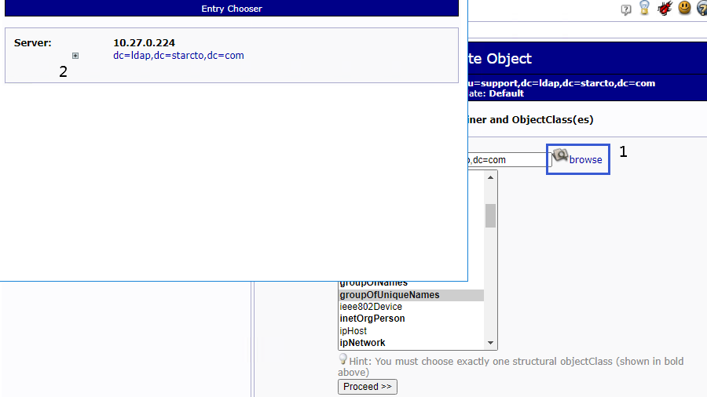The image size is (707, 397).
Task: Click the Entry Chooser title bar
Action: [232, 8]
